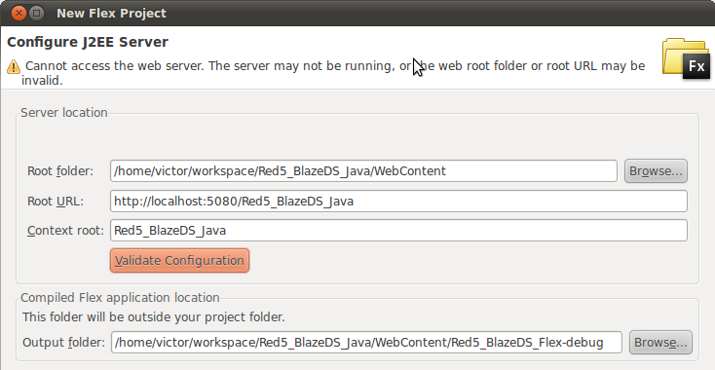Focus the Output folder path field

(x=366, y=342)
